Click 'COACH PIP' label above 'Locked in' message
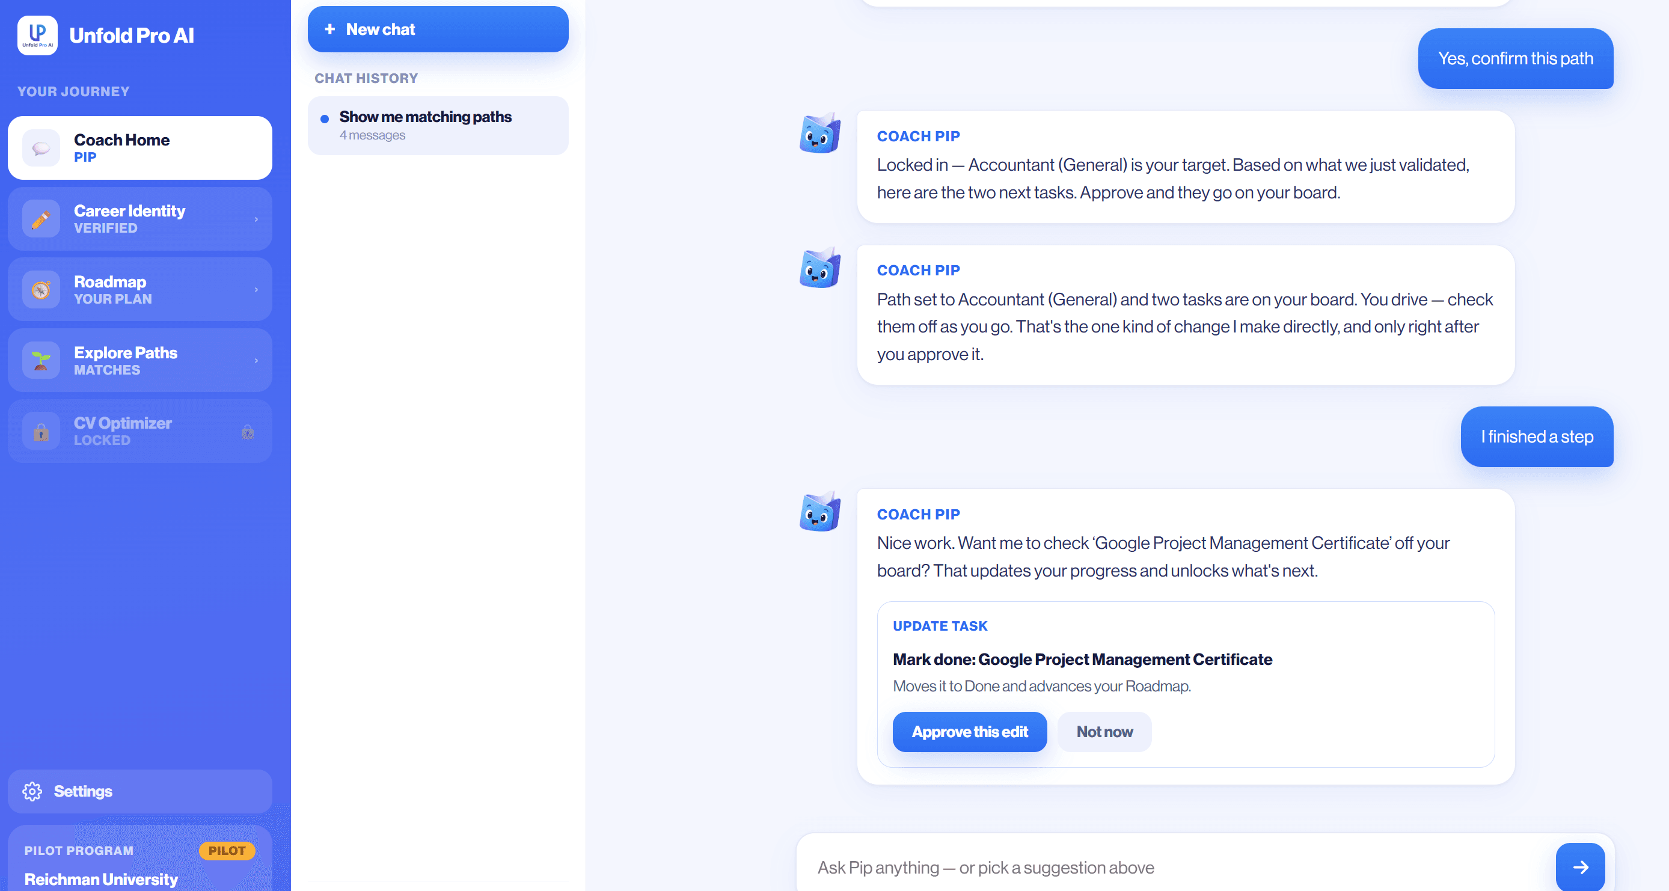The width and height of the screenshot is (1669, 891). click(x=918, y=136)
